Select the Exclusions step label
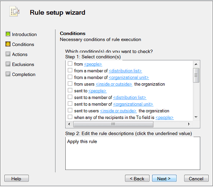 [23, 65]
